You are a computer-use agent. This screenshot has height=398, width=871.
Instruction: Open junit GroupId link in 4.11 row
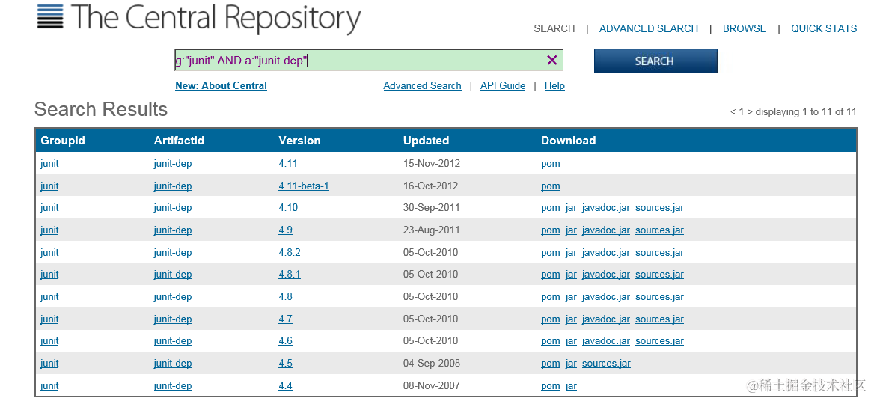49,164
